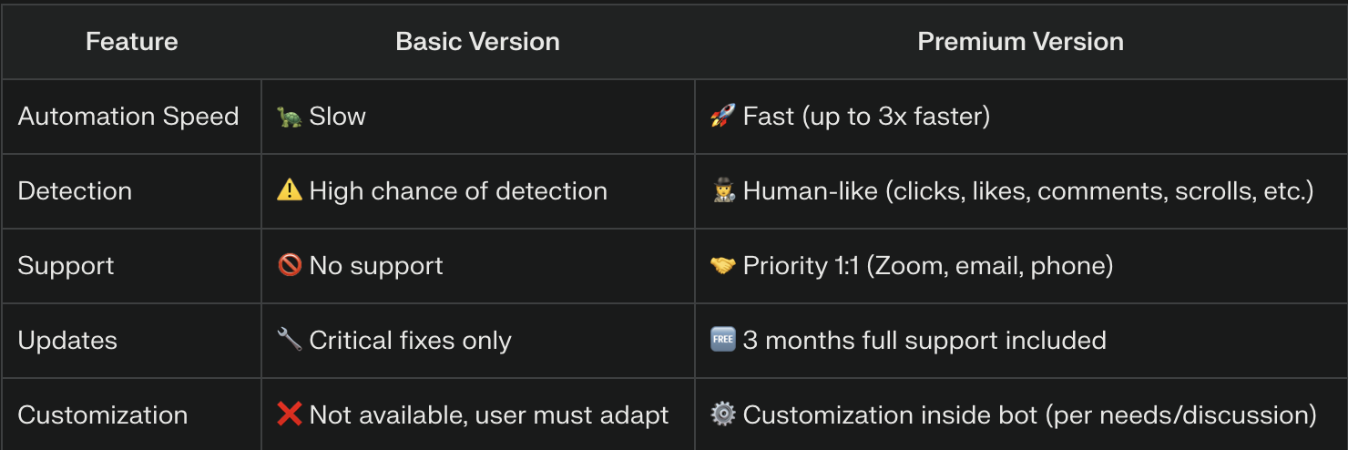Select the Automation Speed row label
This screenshot has width=1348, height=450.
click(128, 117)
